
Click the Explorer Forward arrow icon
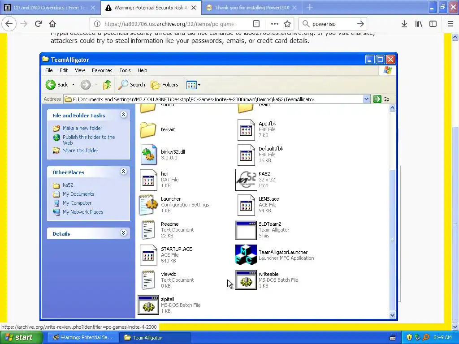86,85
